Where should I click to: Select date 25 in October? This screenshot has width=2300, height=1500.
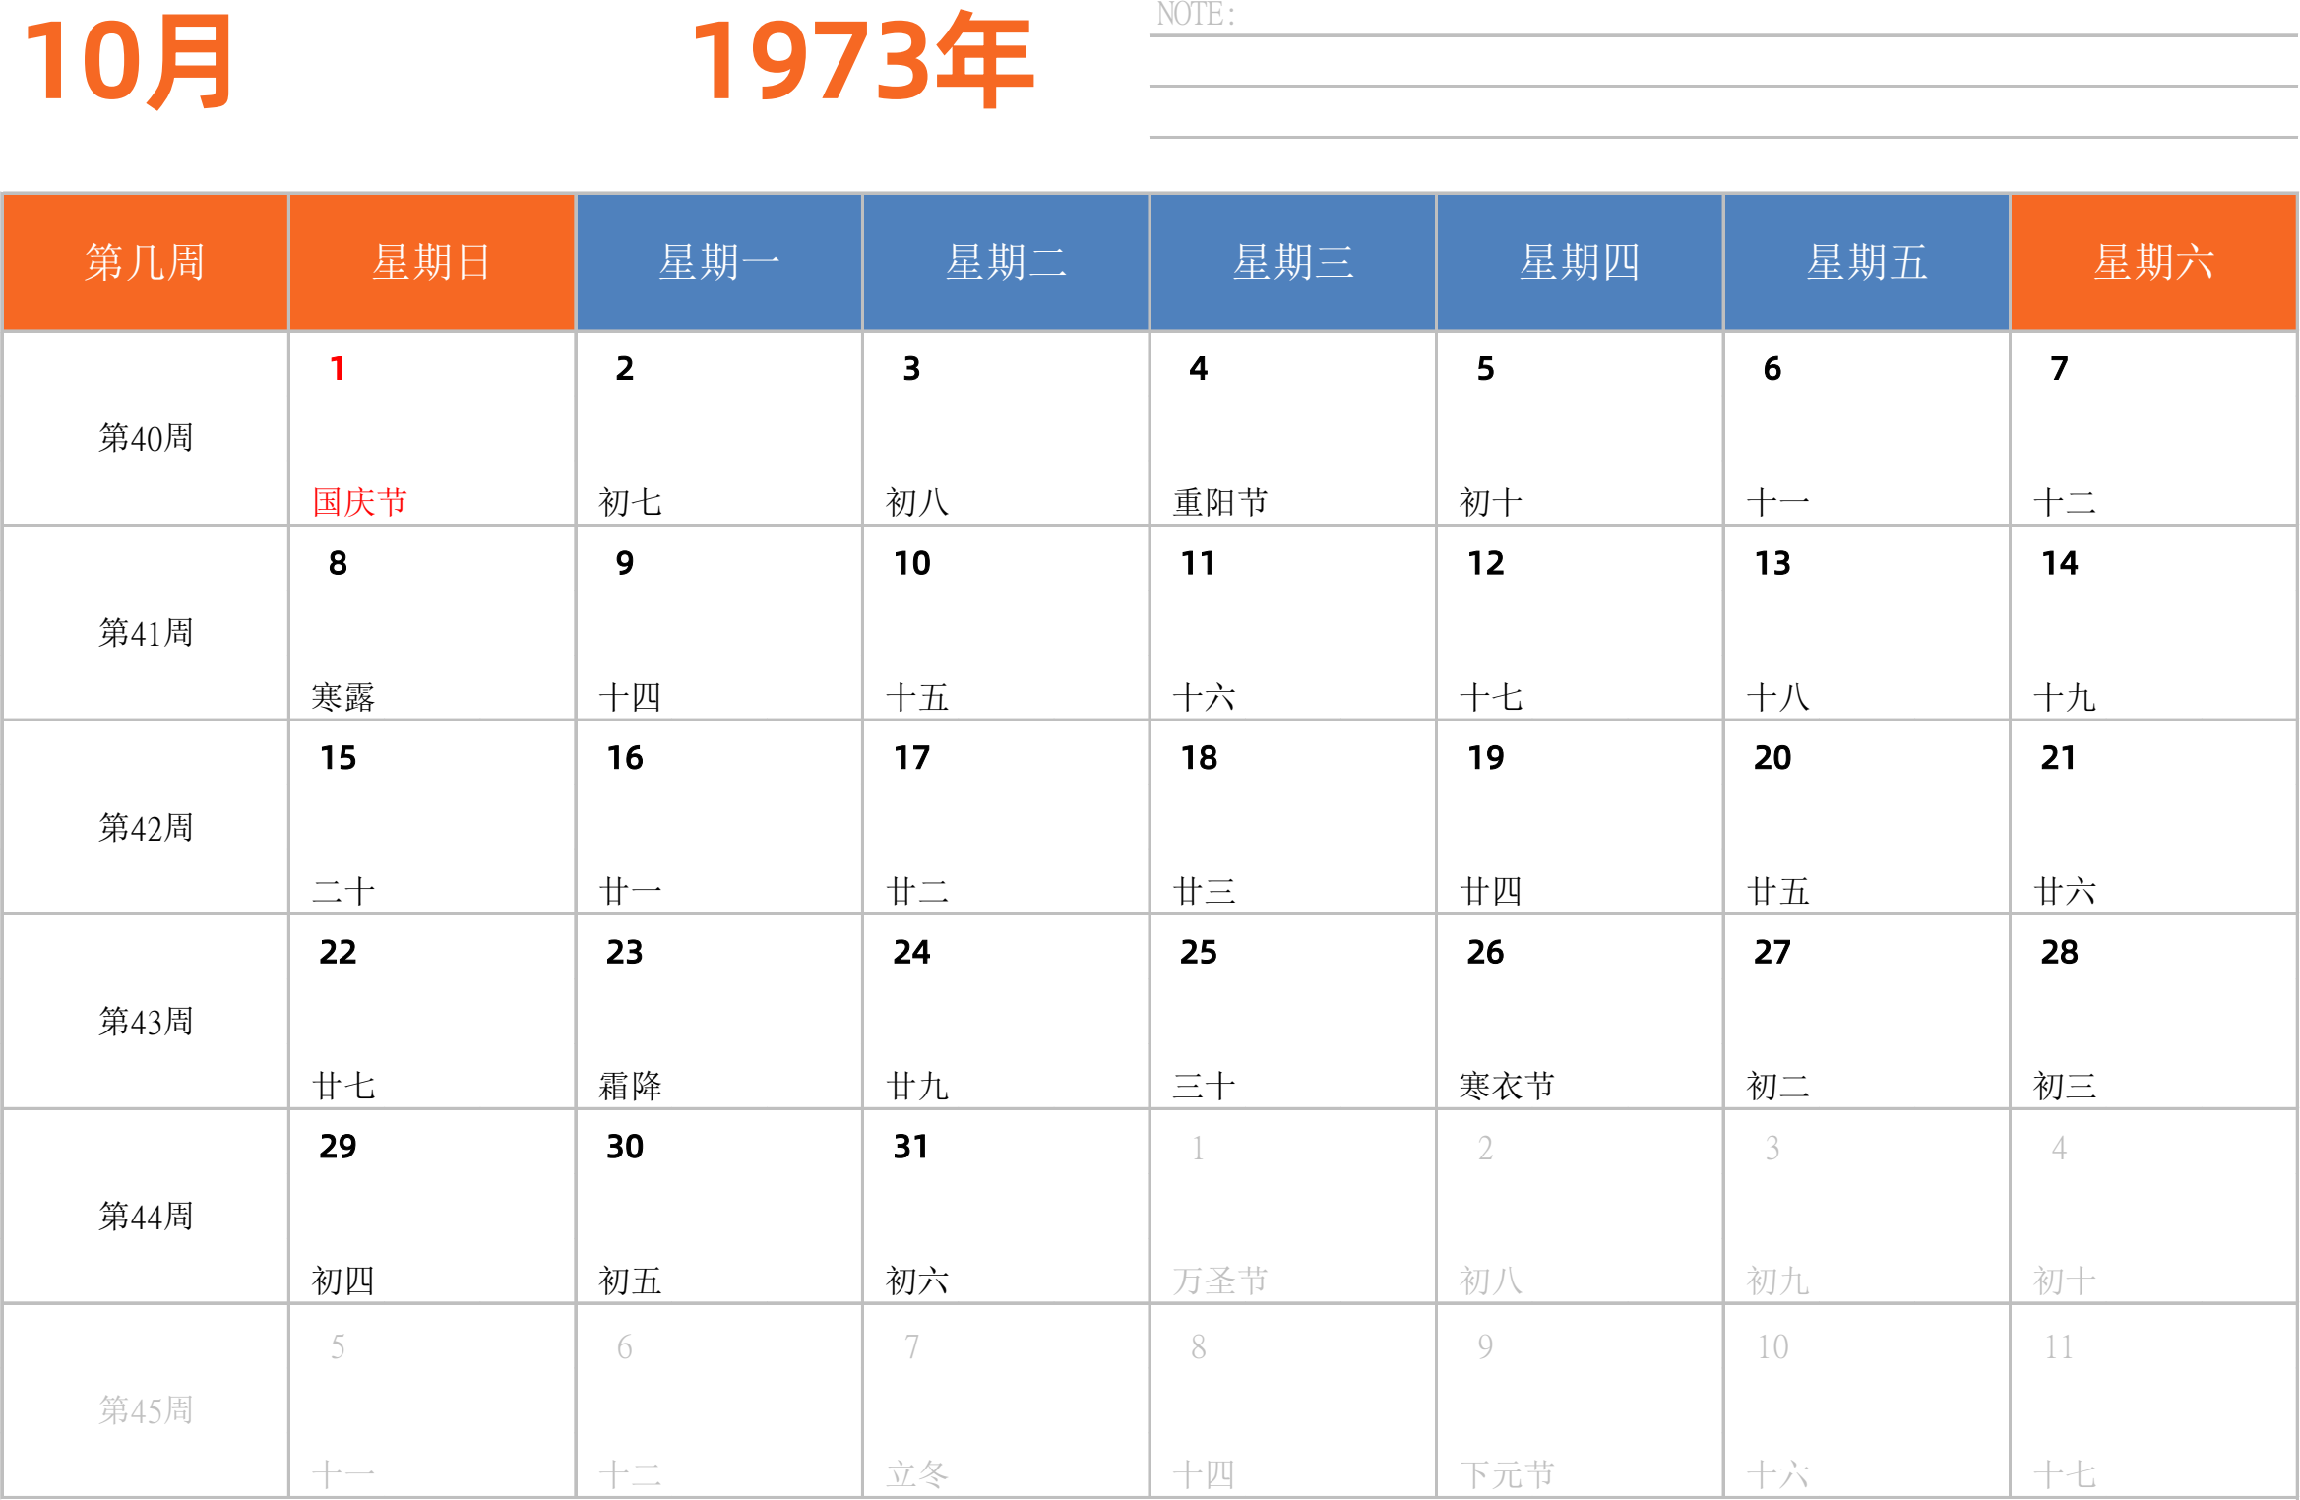[1199, 952]
